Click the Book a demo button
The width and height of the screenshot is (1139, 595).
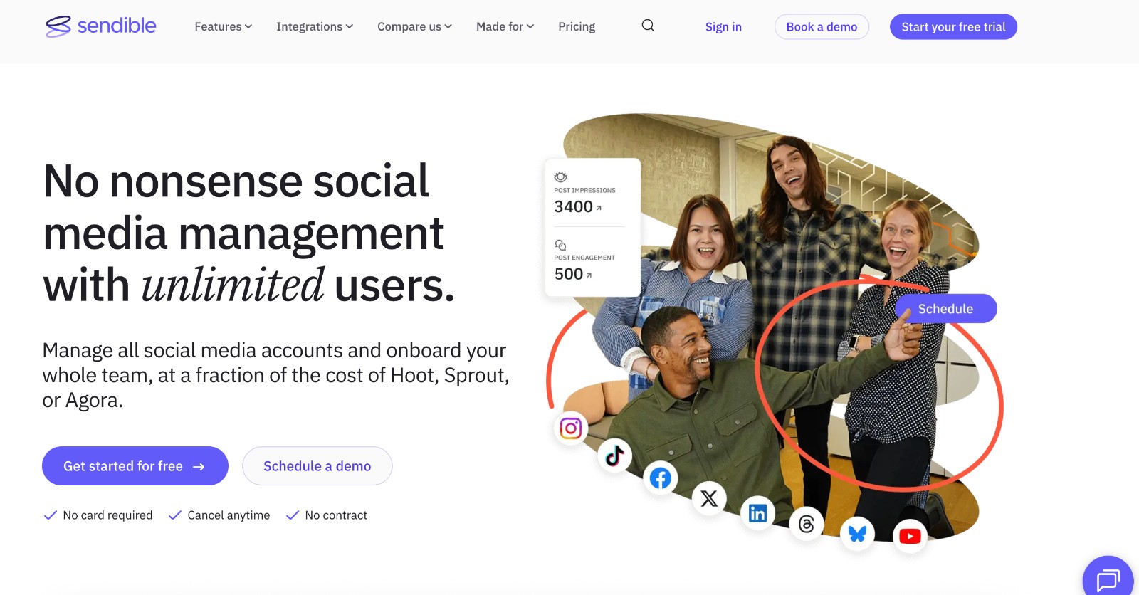(822, 27)
